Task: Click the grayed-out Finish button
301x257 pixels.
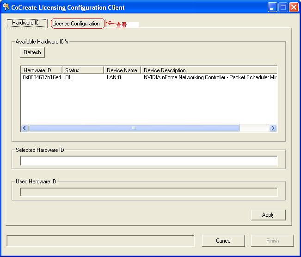Action: (272, 241)
